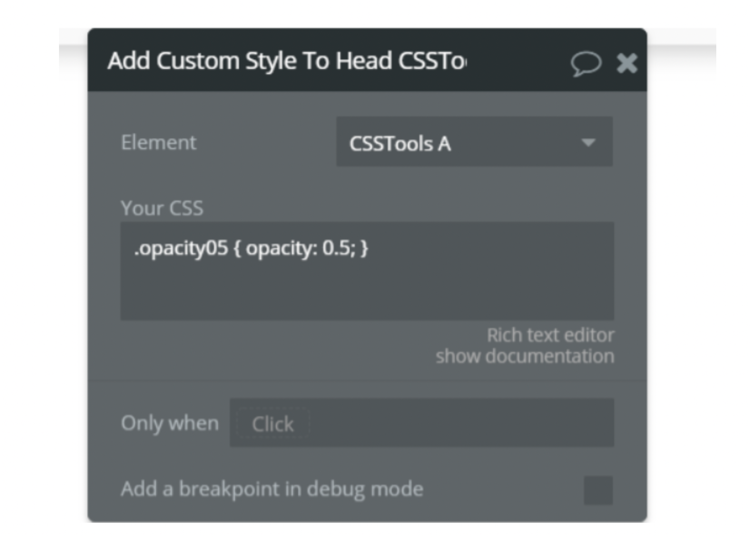This screenshot has height=538, width=750.
Task: Click 'show documentation' below the CSS box
Action: point(524,356)
